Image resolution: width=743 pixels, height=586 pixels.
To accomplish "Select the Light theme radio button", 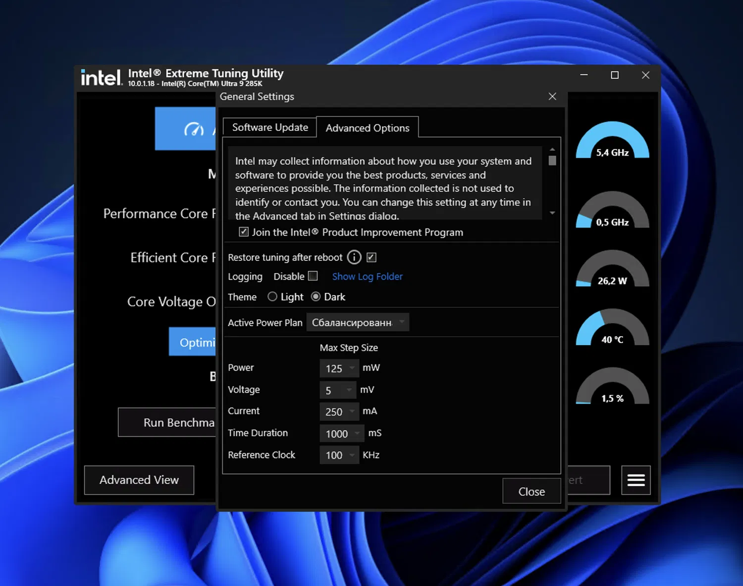I will coord(272,297).
